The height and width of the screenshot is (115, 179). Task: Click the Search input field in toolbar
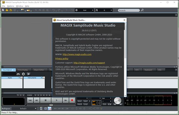tap(129, 10)
